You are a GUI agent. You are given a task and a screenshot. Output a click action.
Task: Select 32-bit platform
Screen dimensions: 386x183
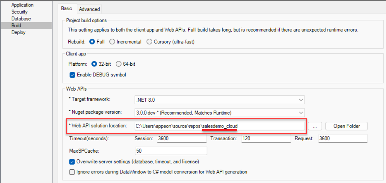click(x=94, y=64)
